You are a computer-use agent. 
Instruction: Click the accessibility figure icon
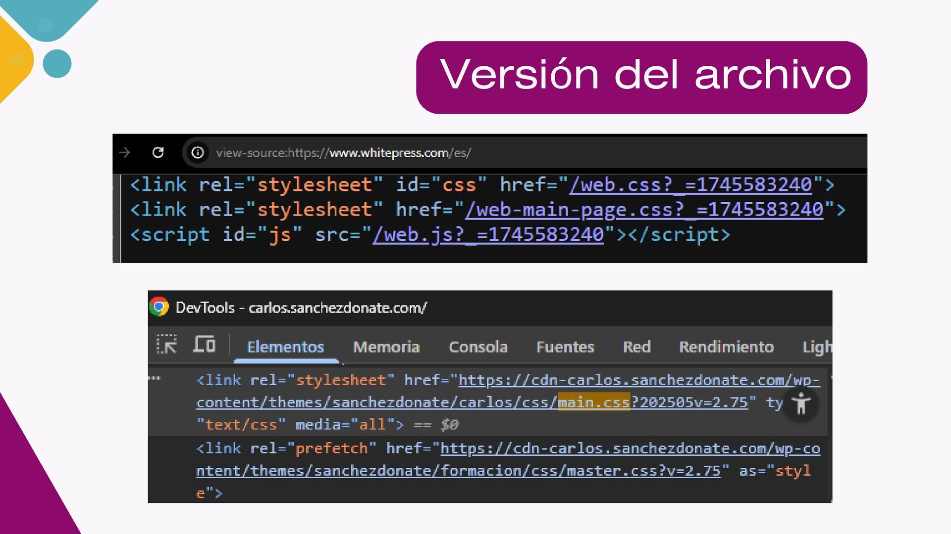coord(800,404)
